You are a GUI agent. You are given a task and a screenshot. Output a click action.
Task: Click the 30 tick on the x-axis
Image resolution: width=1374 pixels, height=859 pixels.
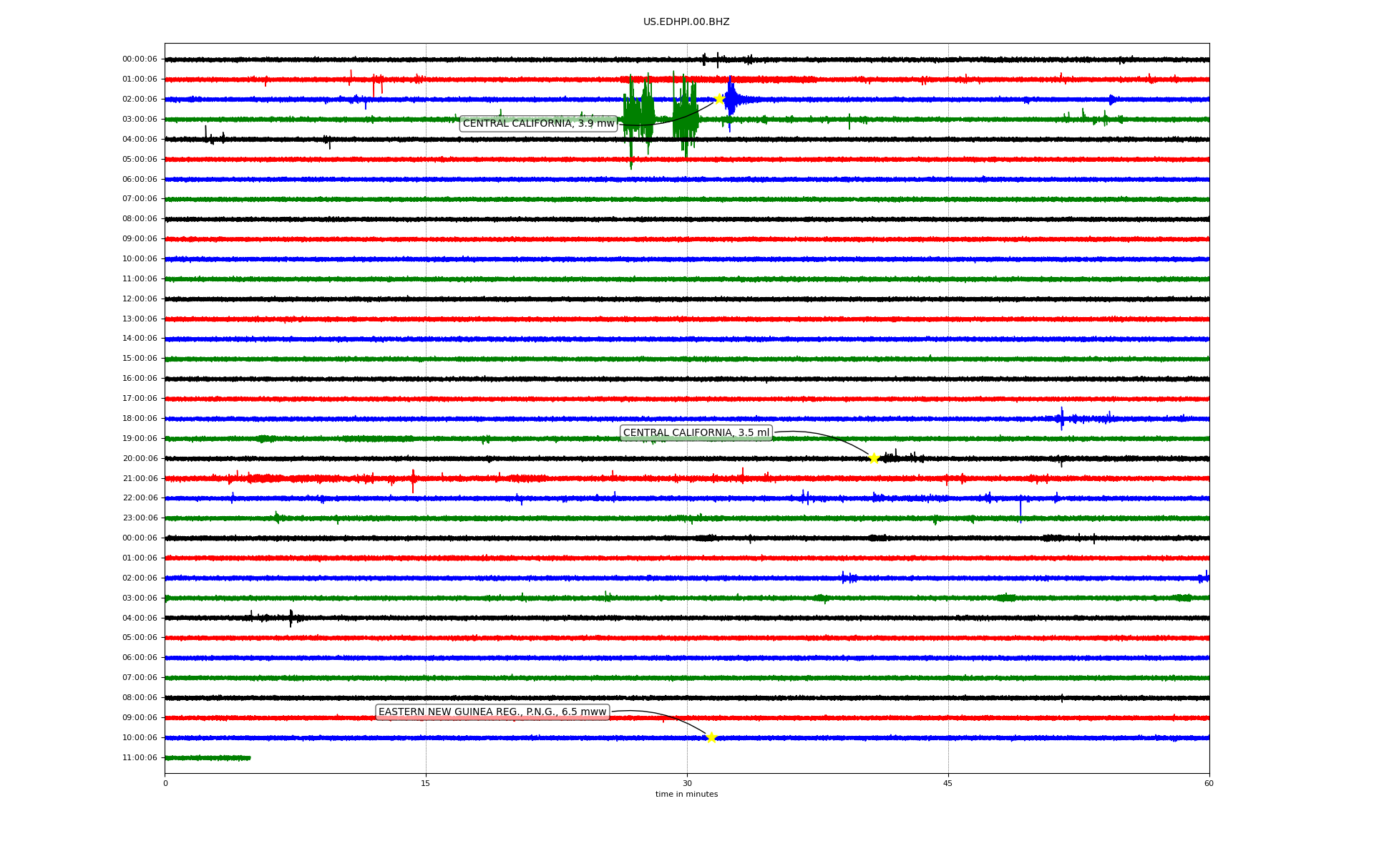pyautogui.click(x=687, y=783)
